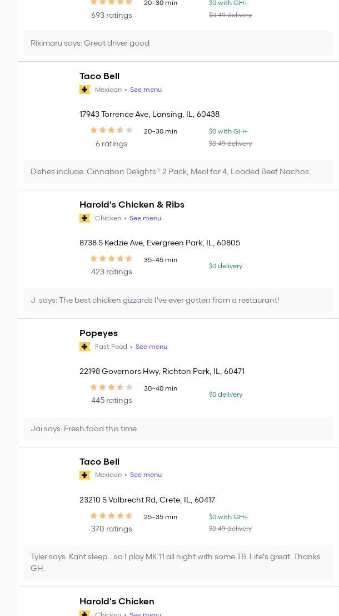Select the Harold's Chicken listing title
339x616 pixels.
pyautogui.click(x=117, y=602)
